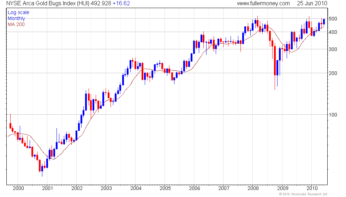The height and width of the screenshot is (197, 346).
Task: Click the 2008 year axis label
Action: pos(253,188)
